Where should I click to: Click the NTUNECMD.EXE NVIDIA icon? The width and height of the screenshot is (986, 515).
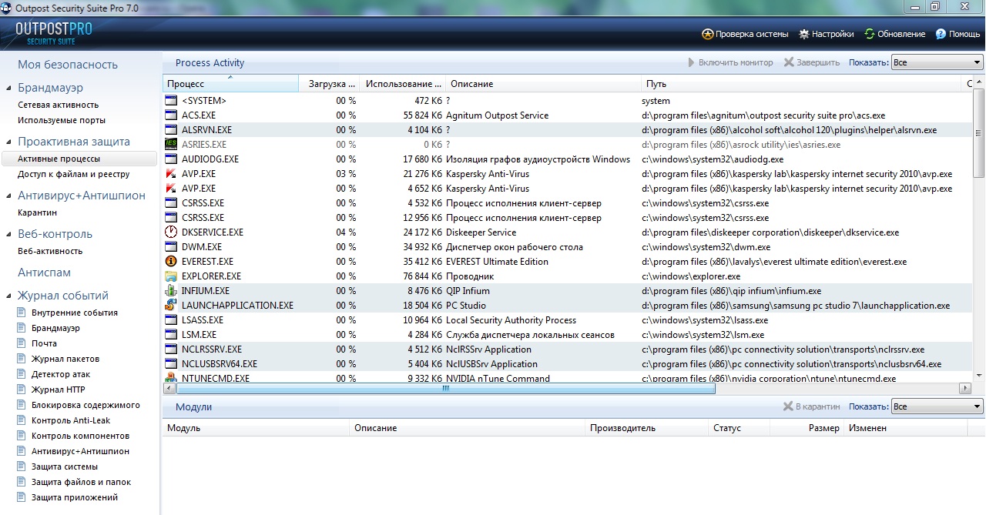click(171, 378)
